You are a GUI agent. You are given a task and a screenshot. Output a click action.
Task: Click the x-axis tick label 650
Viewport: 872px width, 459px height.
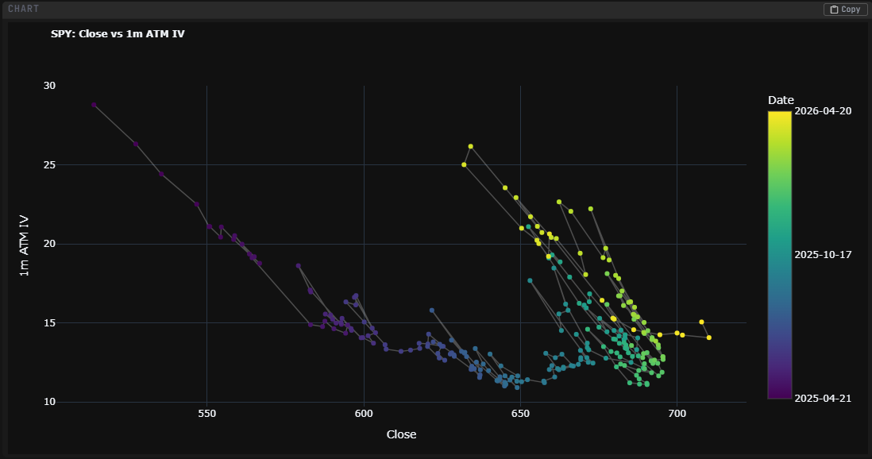[x=520, y=414]
